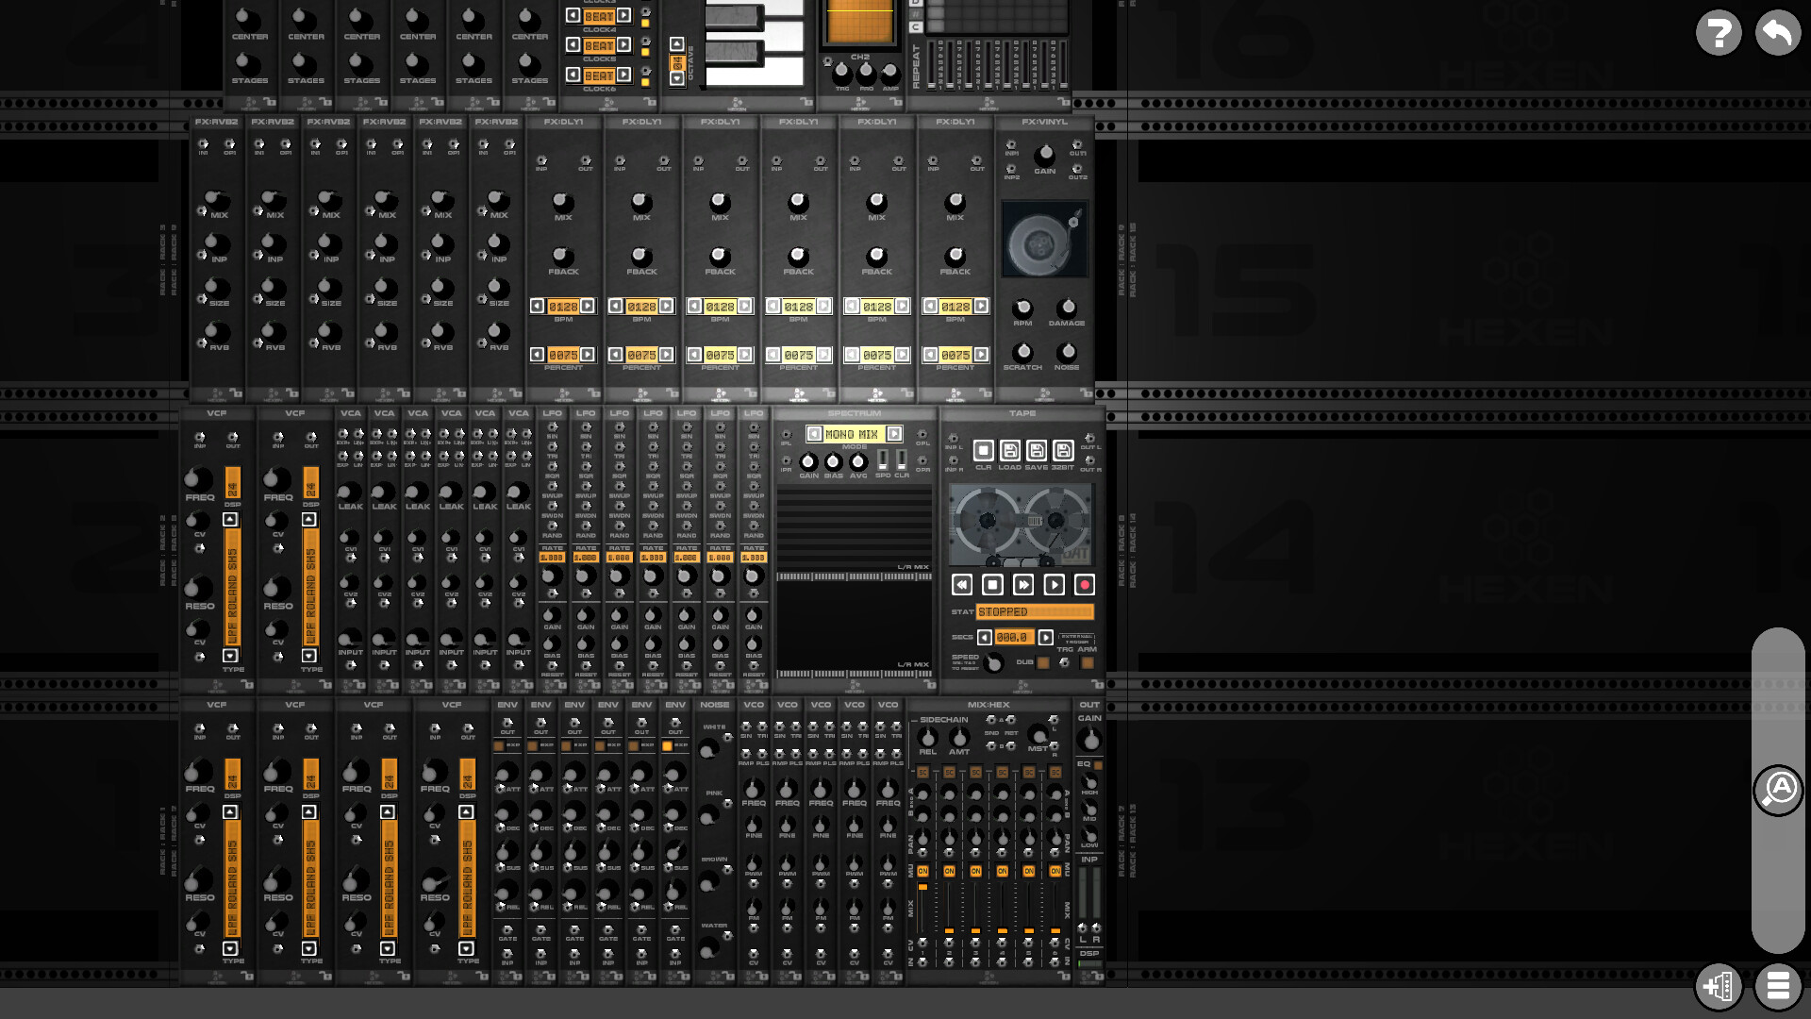The image size is (1811, 1019).
Task: Click the undo arrow icon at top right
Action: (x=1777, y=32)
